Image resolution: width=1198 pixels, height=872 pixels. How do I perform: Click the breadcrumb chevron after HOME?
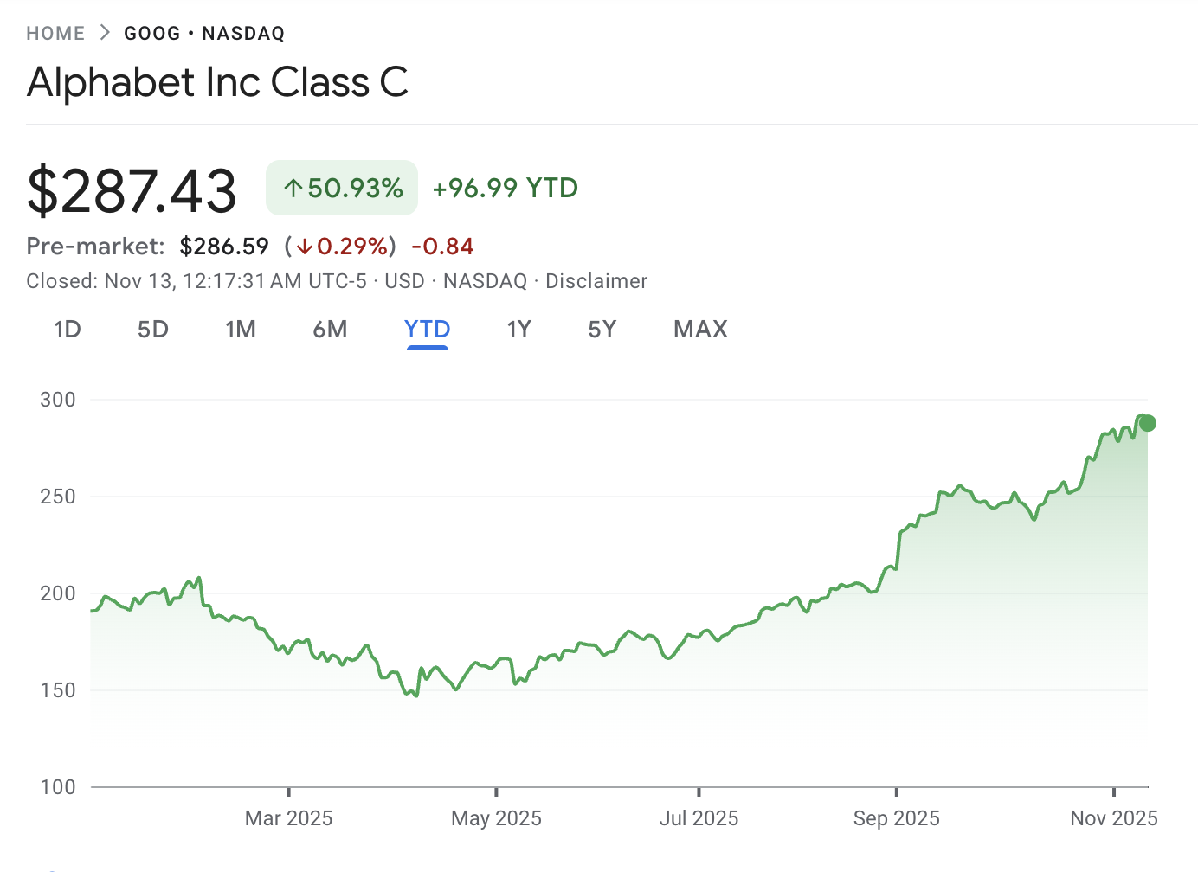point(103,32)
